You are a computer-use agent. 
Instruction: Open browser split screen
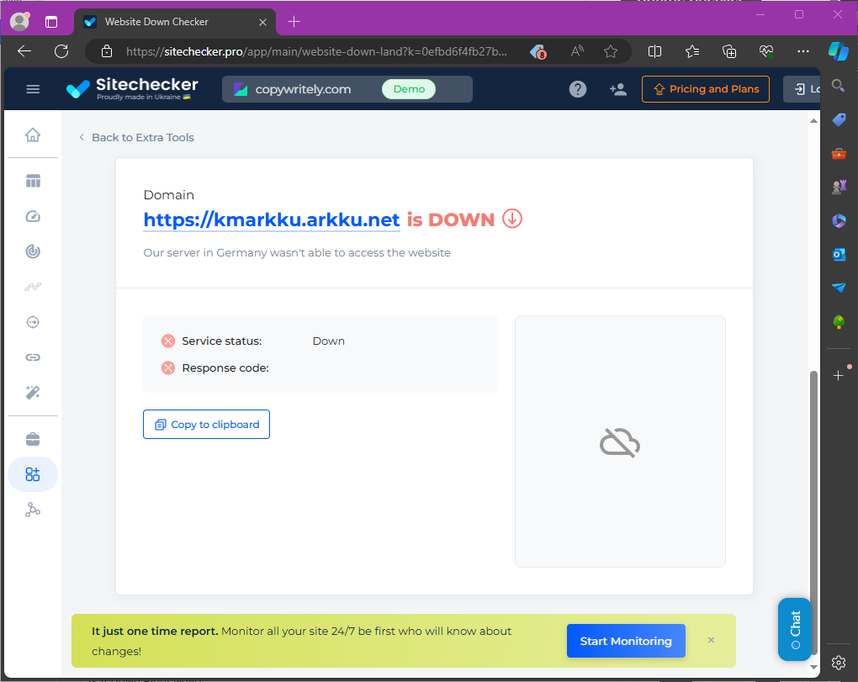(654, 51)
